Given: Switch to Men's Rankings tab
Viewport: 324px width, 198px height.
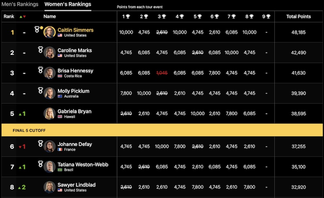Looking at the screenshot, I should (20, 4).
